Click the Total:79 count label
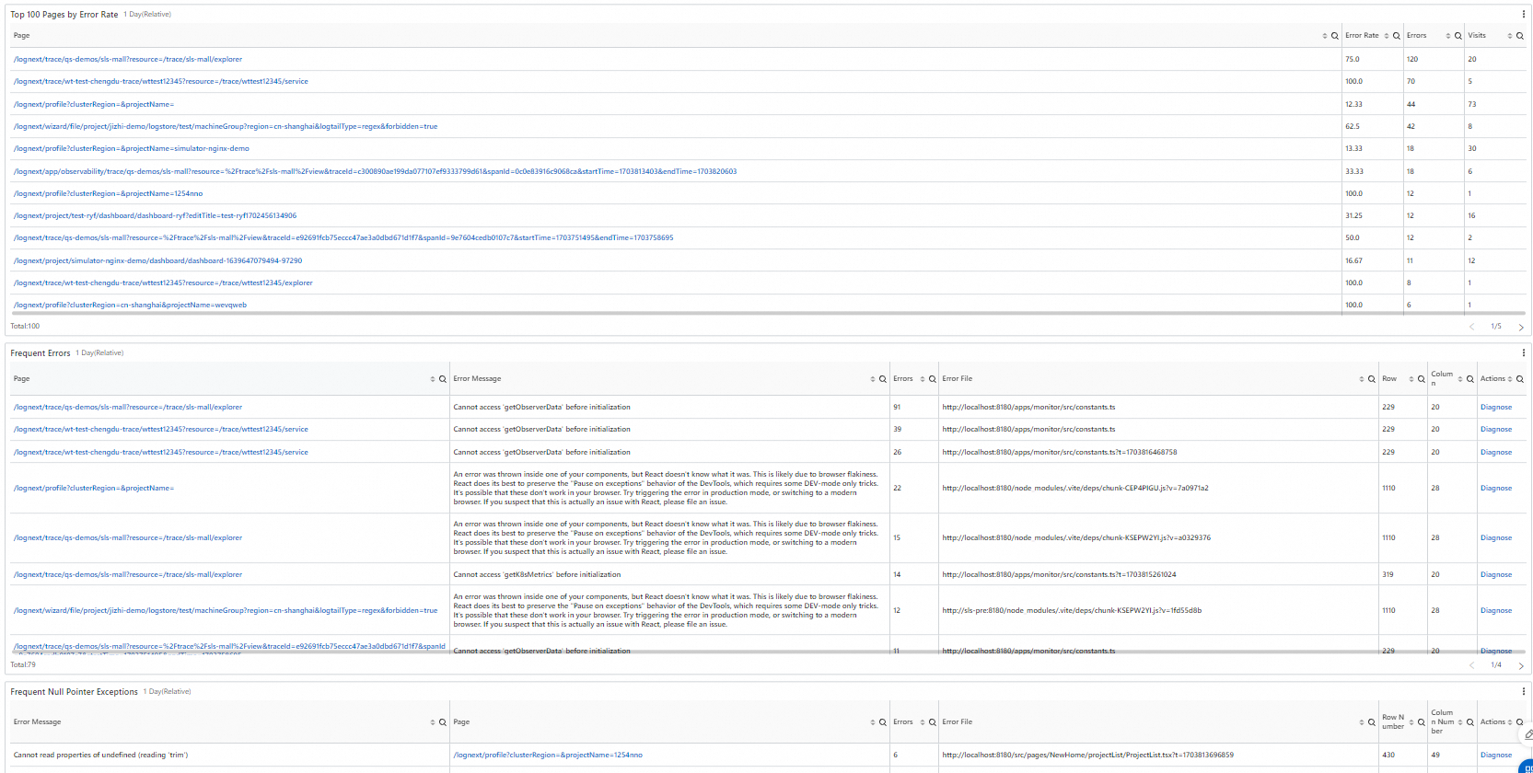Screen dimensions: 1533x773 (x=23, y=664)
